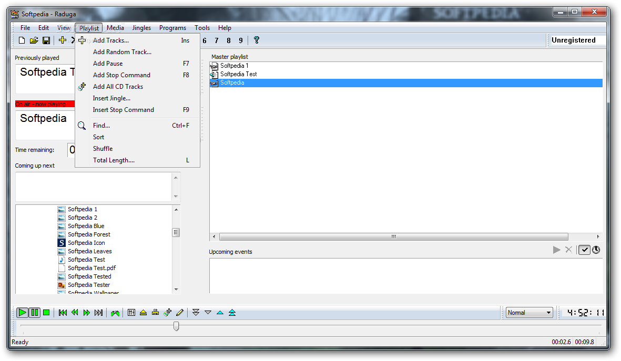The height and width of the screenshot is (361, 621).
Task: Click the green crossfade handshake icon
Action: (x=115, y=313)
